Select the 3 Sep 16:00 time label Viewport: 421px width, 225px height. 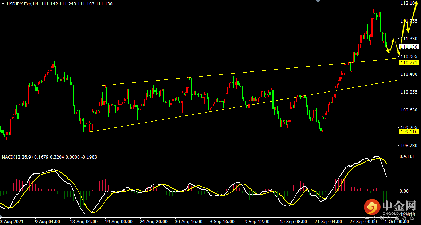pyautogui.click(x=222, y=221)
